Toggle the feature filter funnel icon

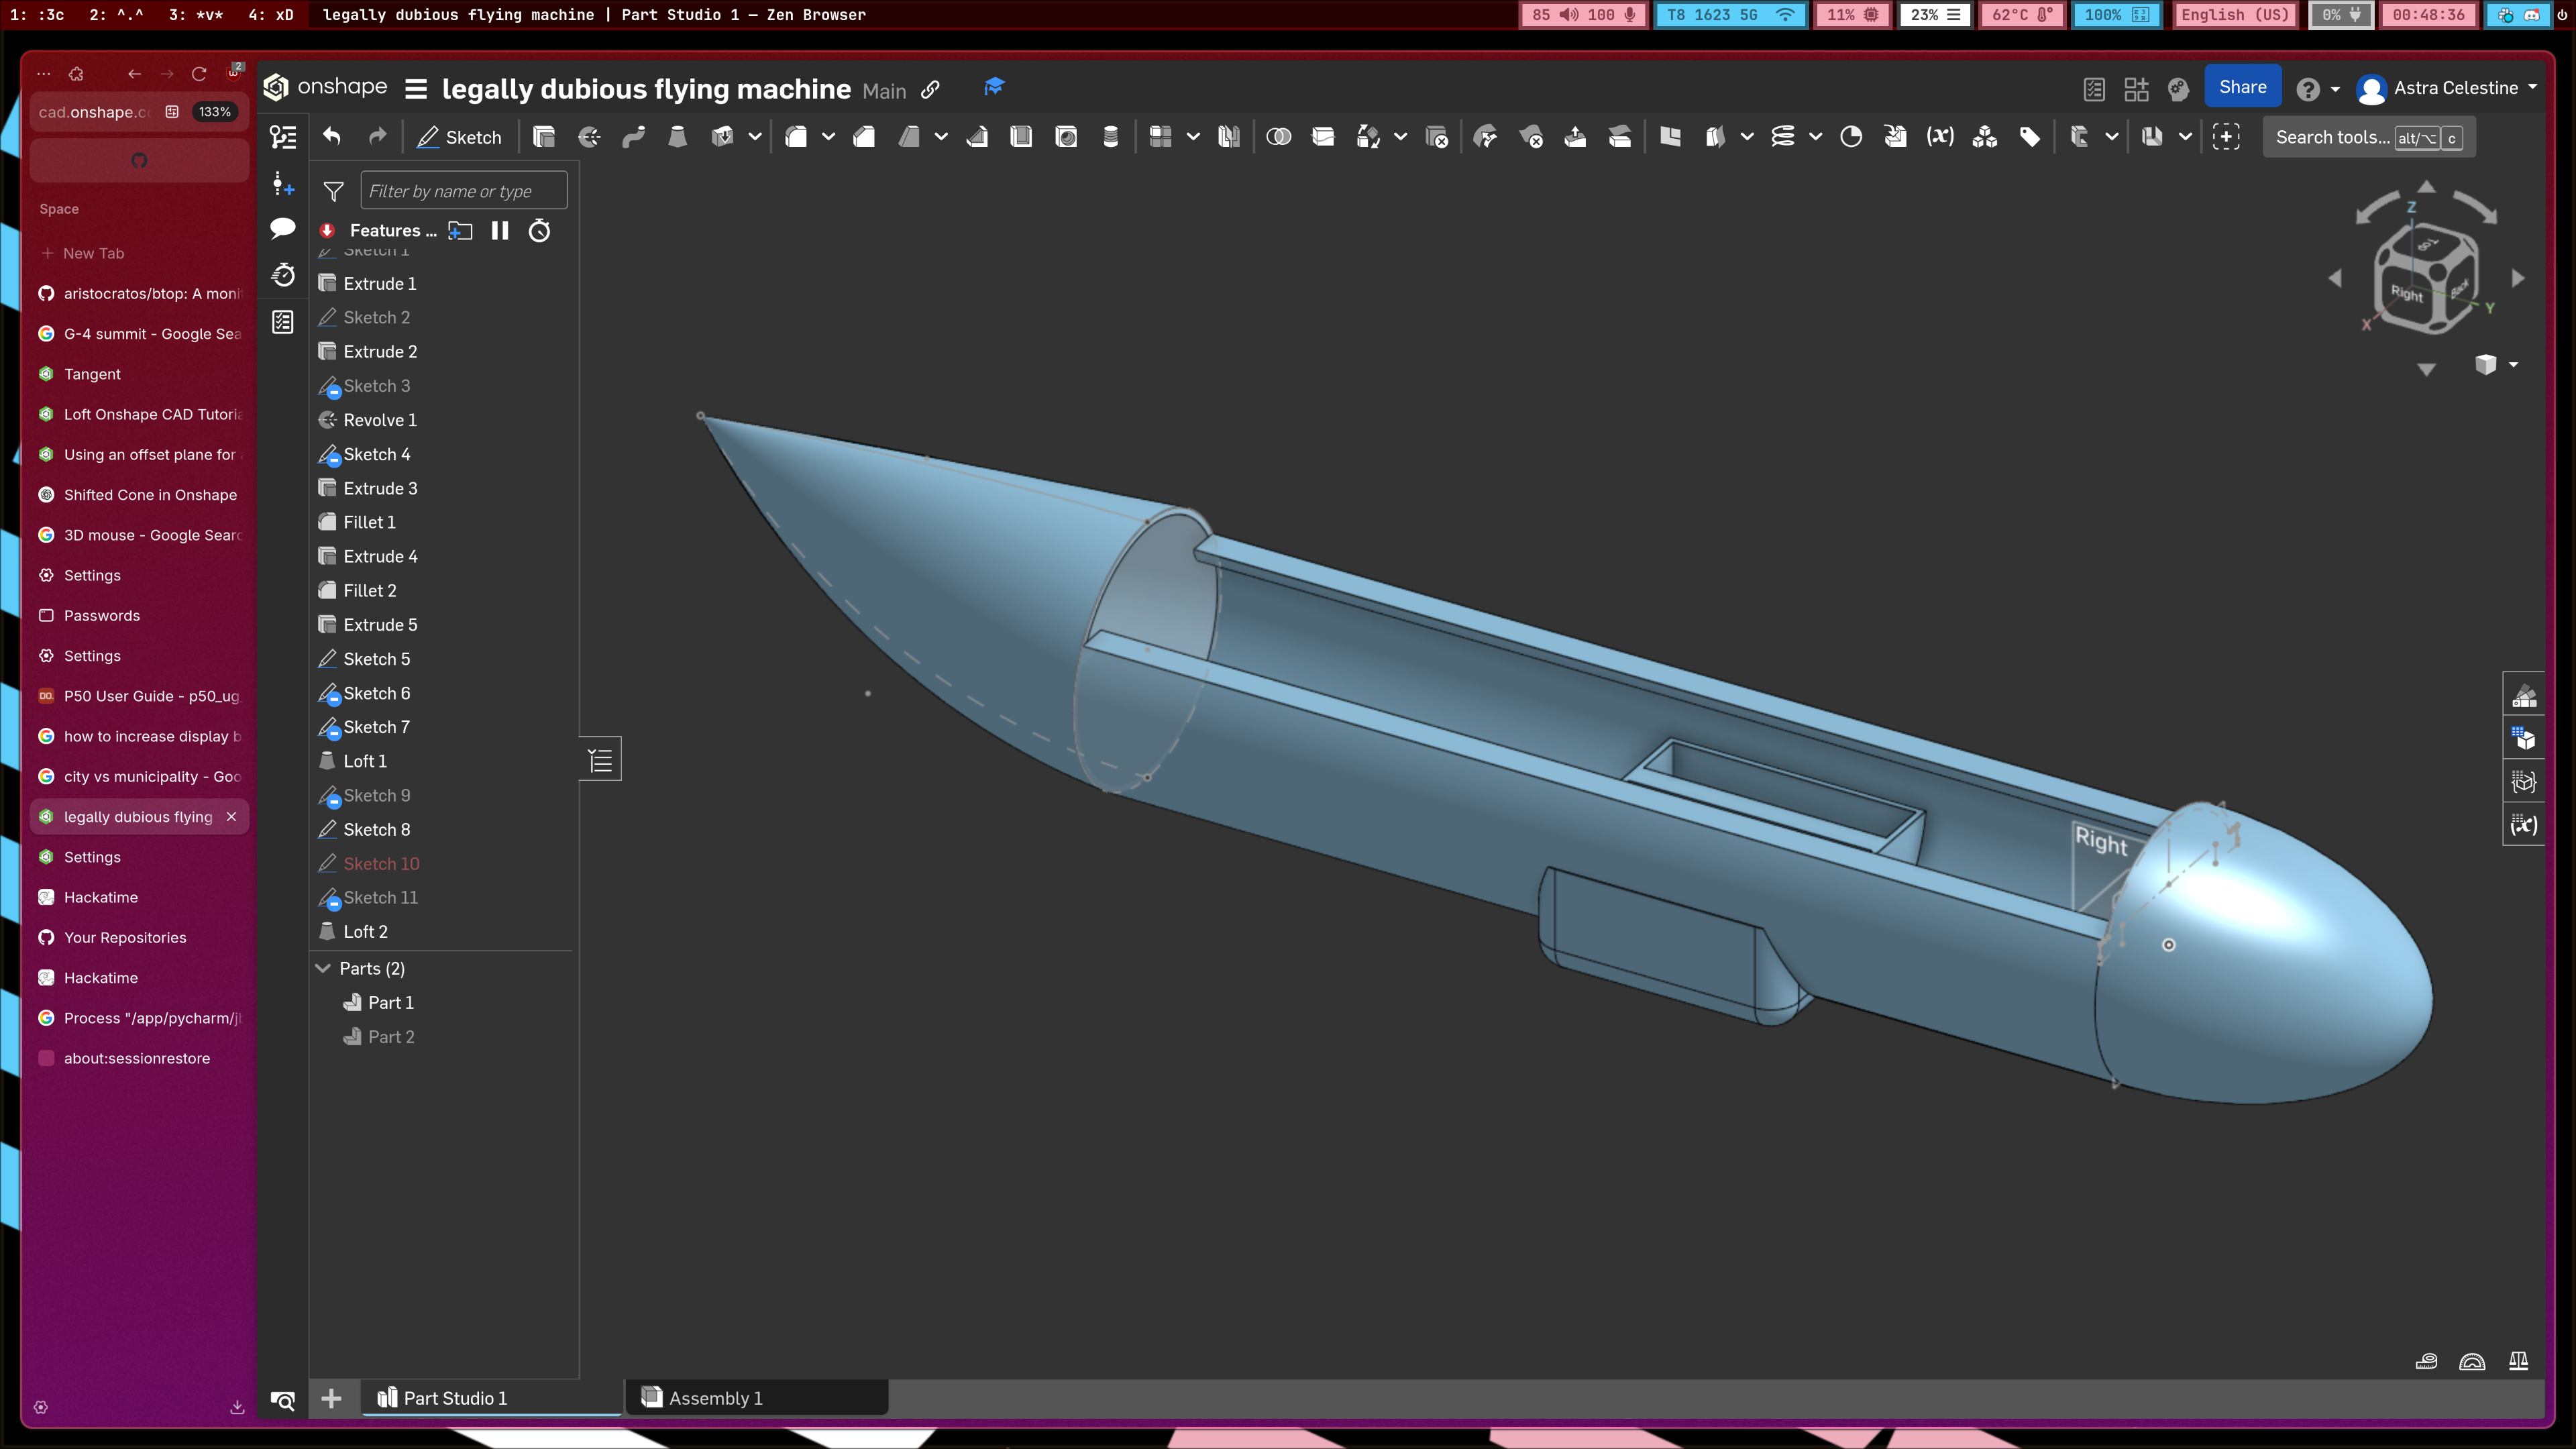334,191
